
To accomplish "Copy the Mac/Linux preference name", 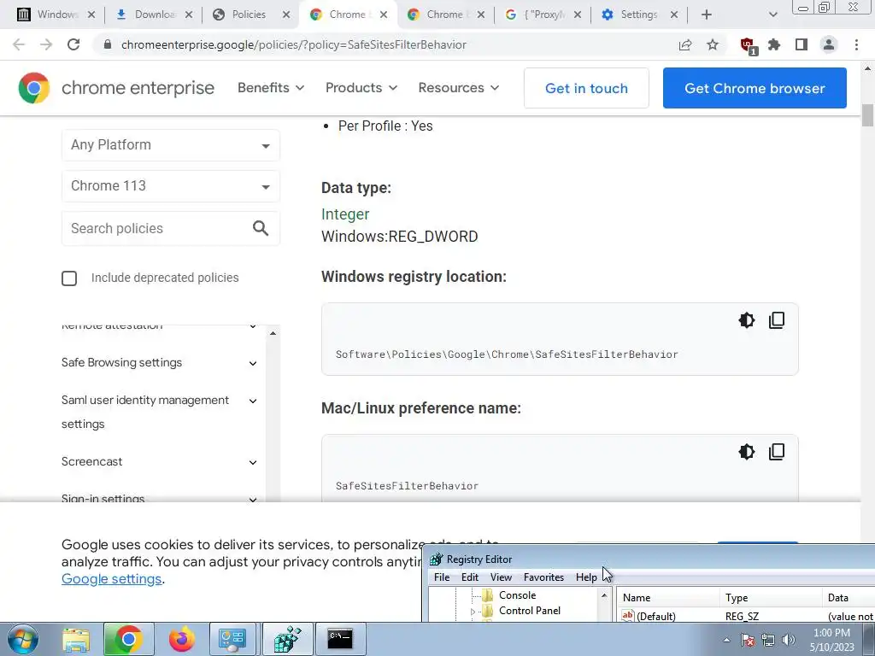I will (777, 452).
